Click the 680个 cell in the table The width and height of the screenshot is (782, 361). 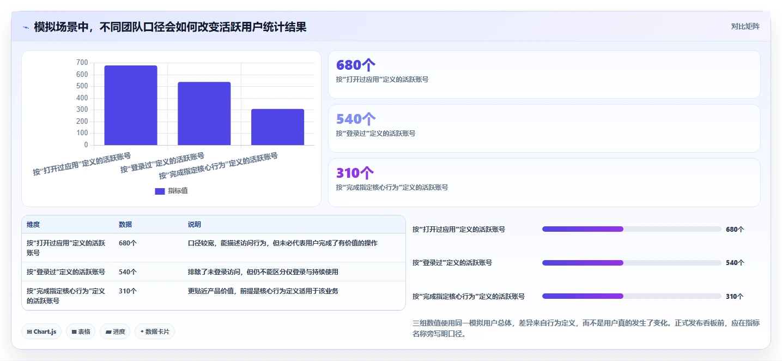pos(128,243)
